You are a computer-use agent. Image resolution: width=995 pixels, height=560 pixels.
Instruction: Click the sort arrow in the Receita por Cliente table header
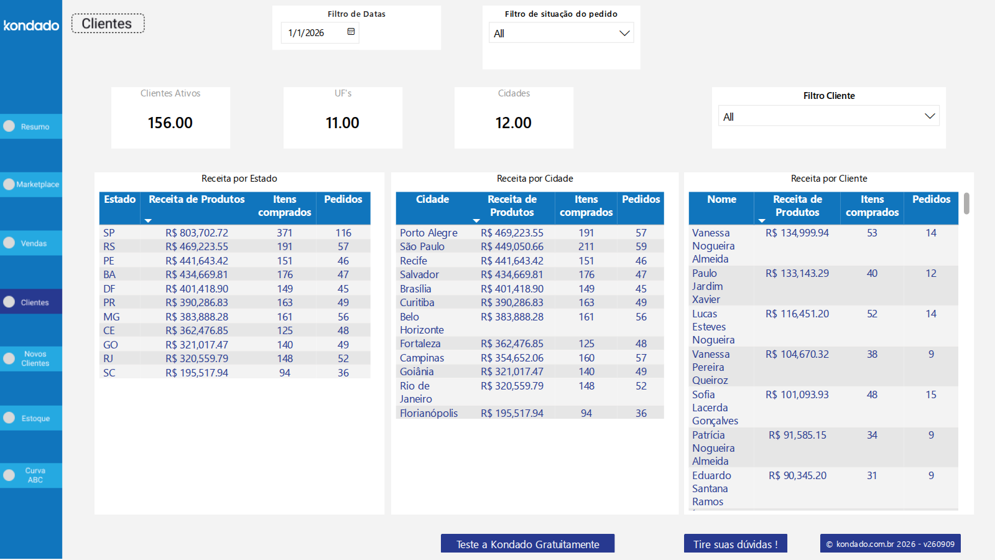click(x=762, y=221)
